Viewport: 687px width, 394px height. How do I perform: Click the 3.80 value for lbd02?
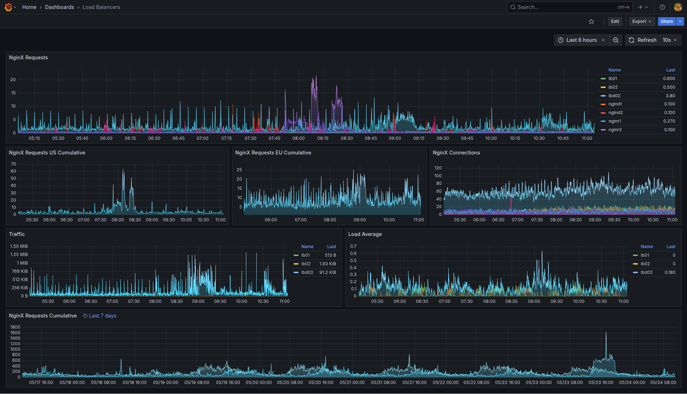670,96
